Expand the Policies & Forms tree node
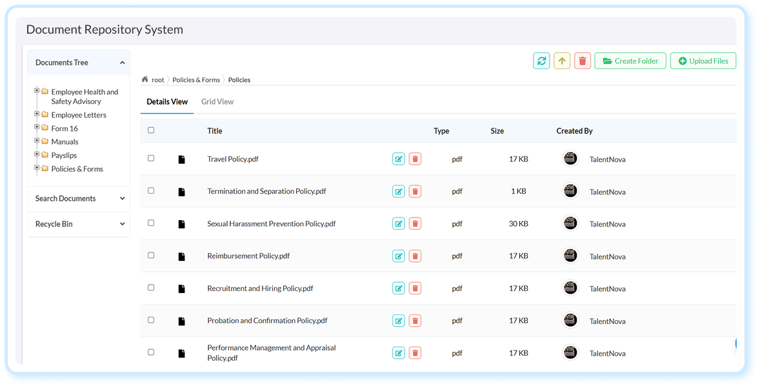The height and width of the screenshot is (386, 758). coord(37,168)
